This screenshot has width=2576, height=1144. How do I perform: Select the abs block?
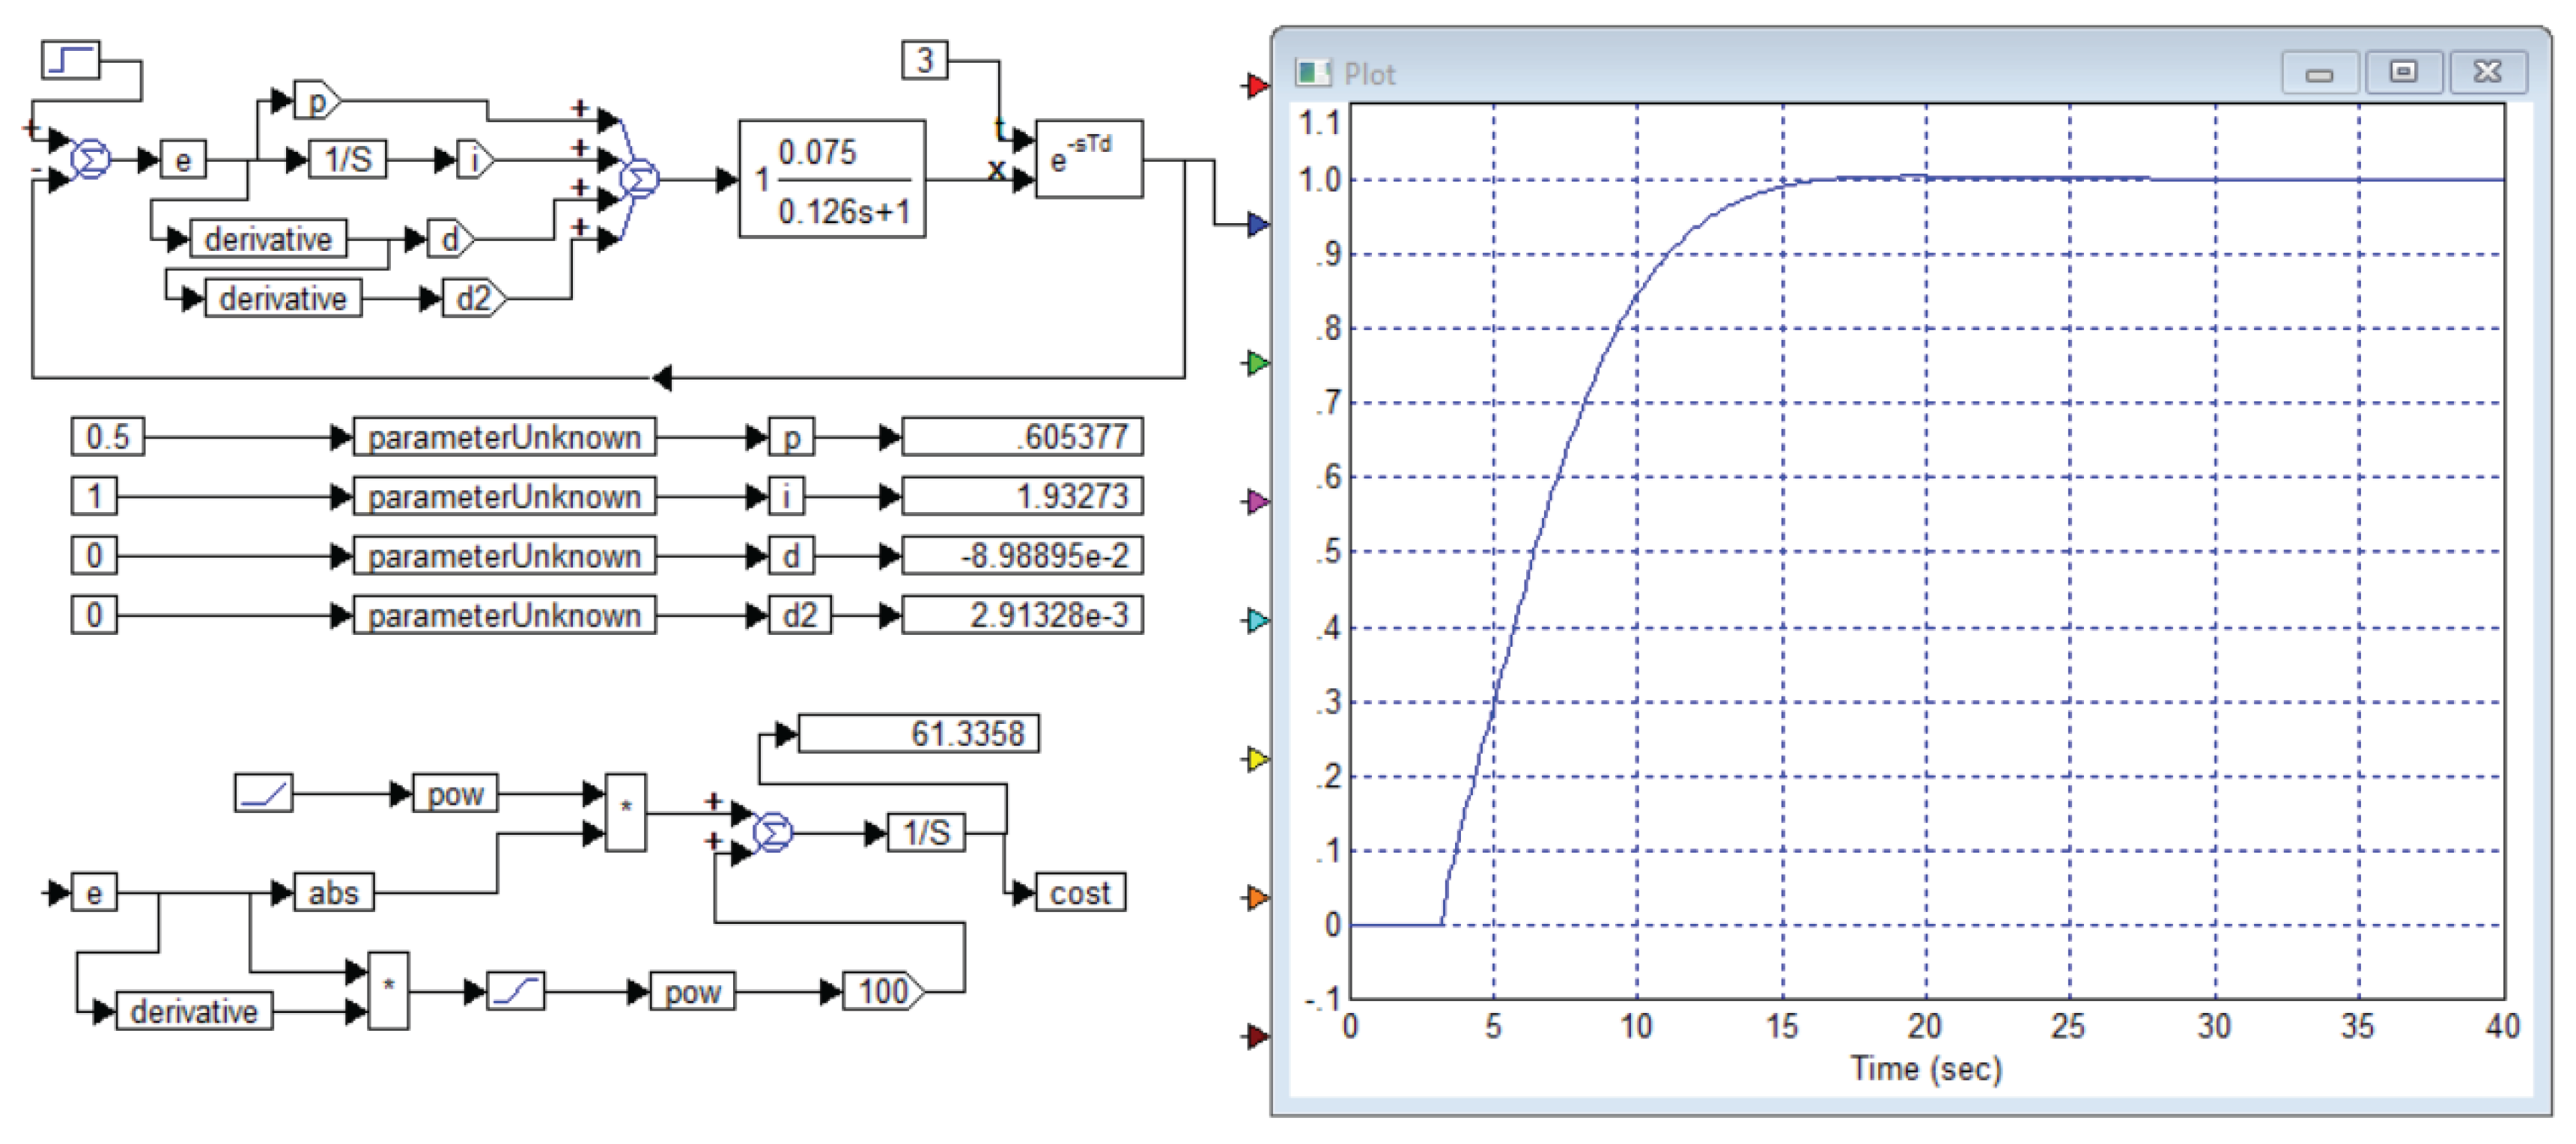(333, 893)
